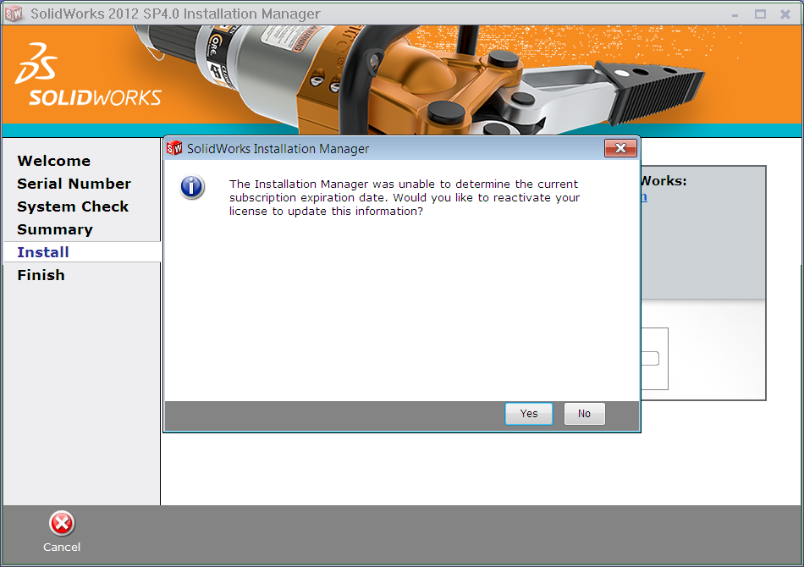Click the input field behind the dialog

pyautogui.click(x=650, y=358)
